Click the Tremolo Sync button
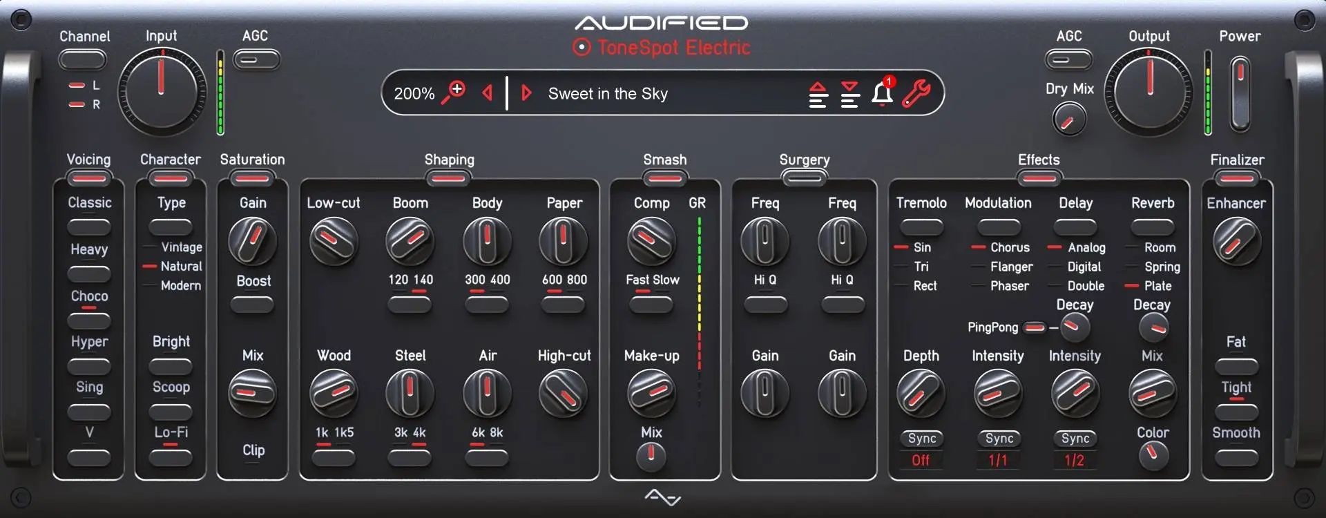The height and width of the screenshot is (518, 1326). [x=921, y=439]
